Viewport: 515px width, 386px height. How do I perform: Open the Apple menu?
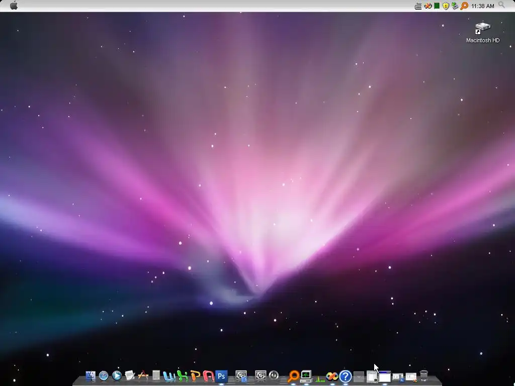tap(14, 5)
